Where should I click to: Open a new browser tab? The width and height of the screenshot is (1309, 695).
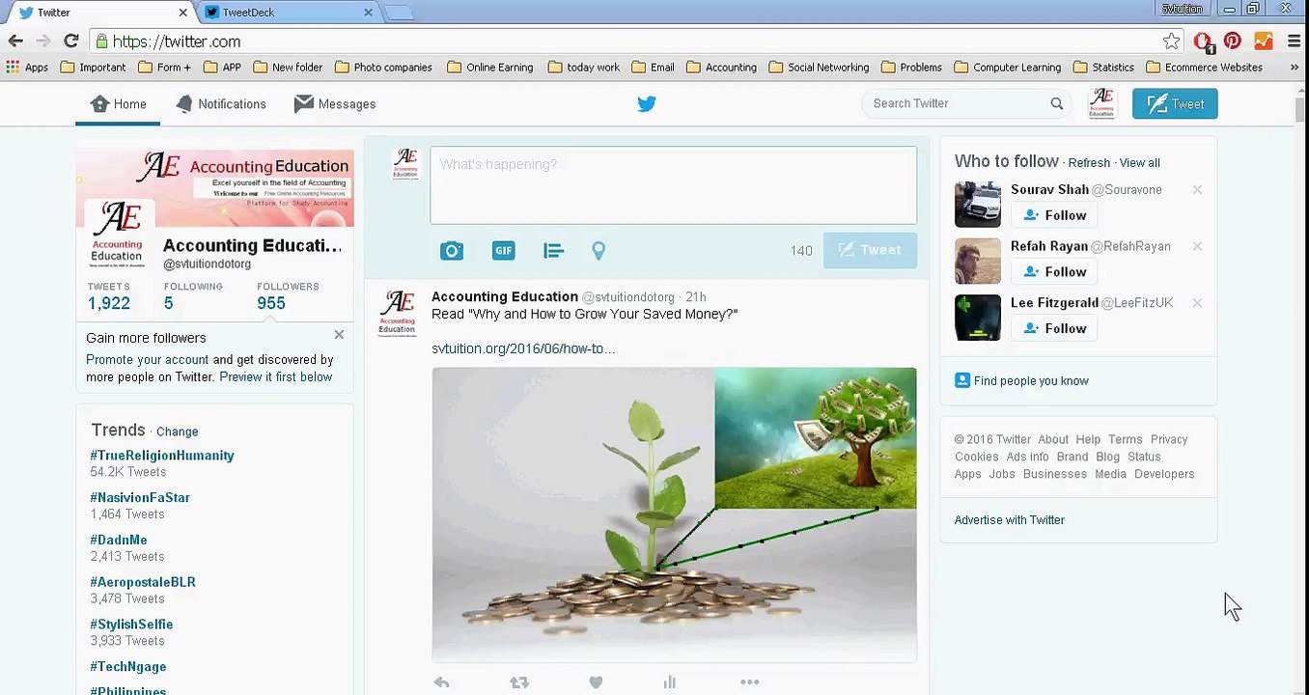[x=399, y=13]
